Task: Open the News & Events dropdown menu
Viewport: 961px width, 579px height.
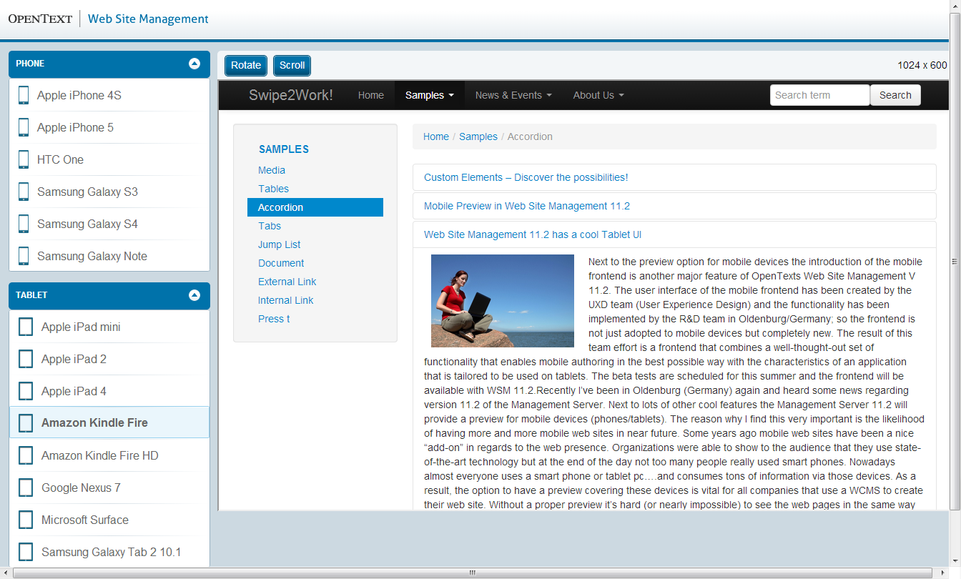Action: [513, 95]
